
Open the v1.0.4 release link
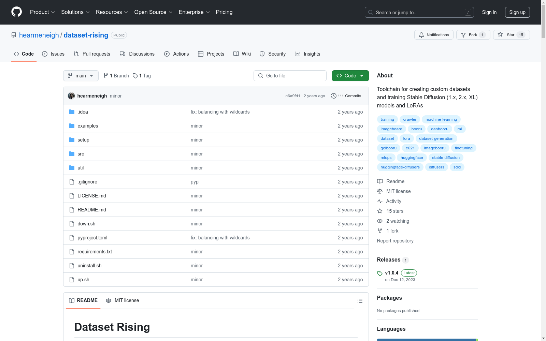pyautogui.click(x=392, y=273)
